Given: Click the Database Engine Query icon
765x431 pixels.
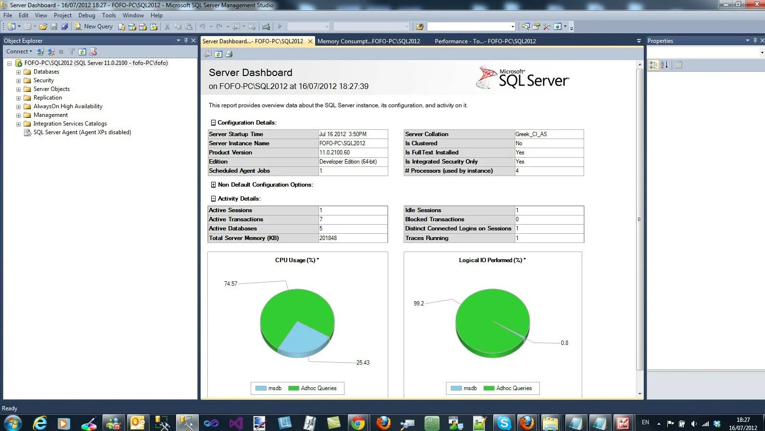Looking at the screenshot, I should pyautogui.click(x=122, y=27).
